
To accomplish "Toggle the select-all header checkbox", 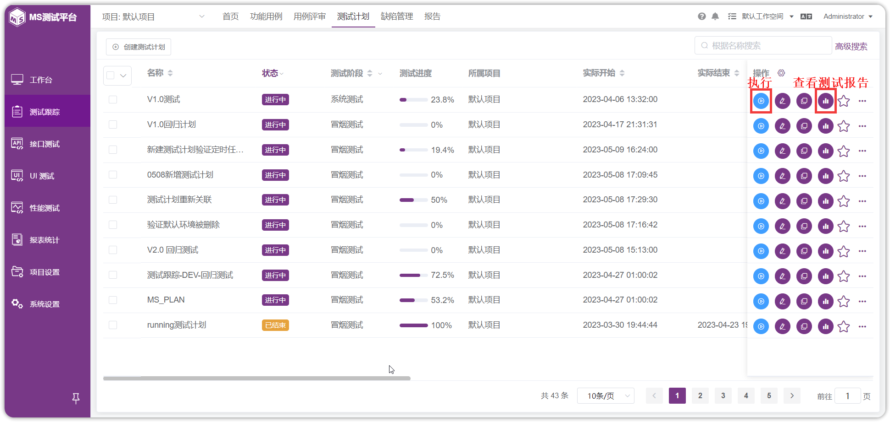I will pyautogui.click(x=111, y=76).
